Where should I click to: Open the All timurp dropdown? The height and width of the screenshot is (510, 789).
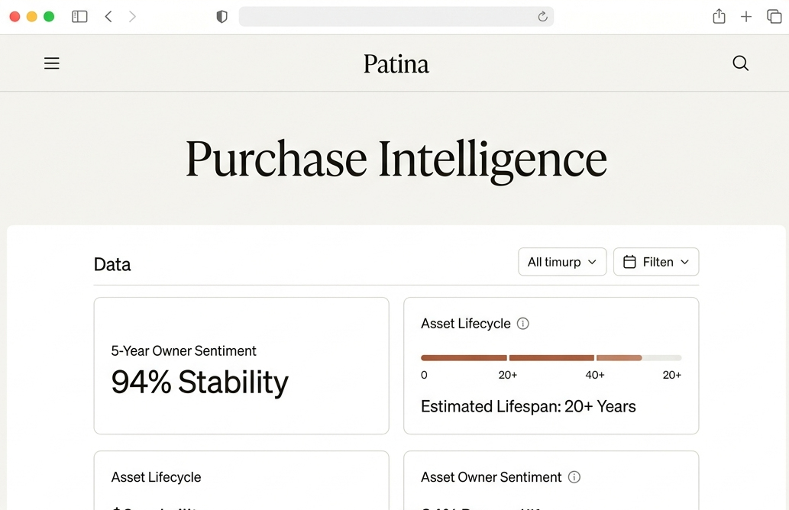coord(562,262)
